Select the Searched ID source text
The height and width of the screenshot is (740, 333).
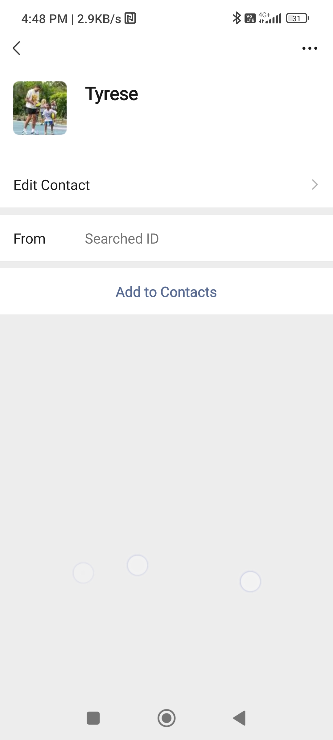(x=122, y=239)
